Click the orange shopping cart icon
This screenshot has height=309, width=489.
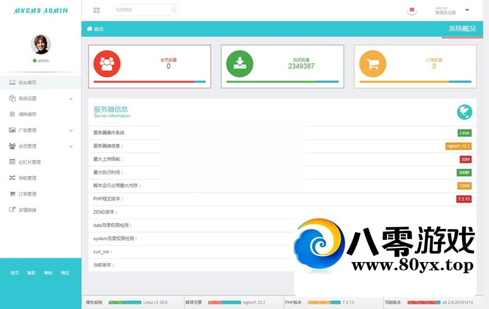pos(373,64)
